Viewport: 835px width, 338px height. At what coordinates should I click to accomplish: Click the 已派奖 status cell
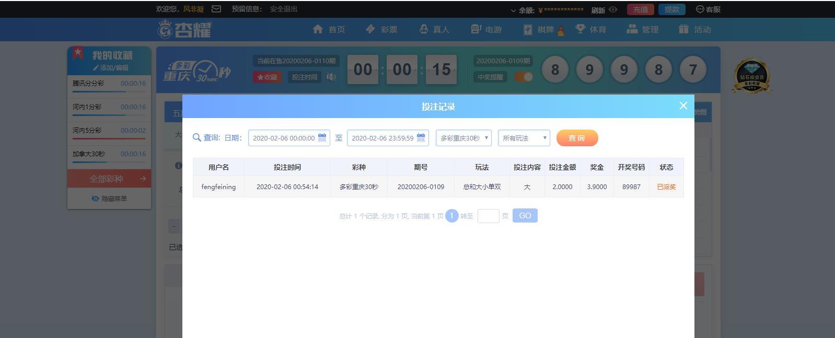click(x=666, y=187)
